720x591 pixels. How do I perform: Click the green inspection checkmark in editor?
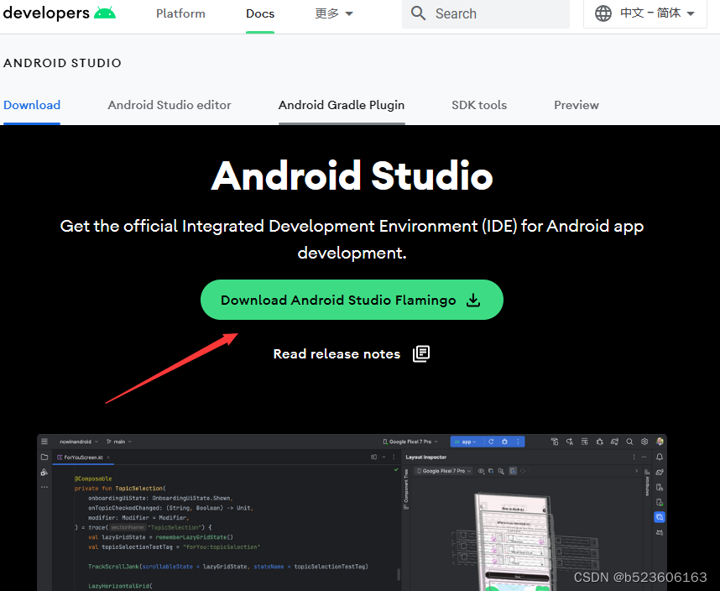click(396, 470)
